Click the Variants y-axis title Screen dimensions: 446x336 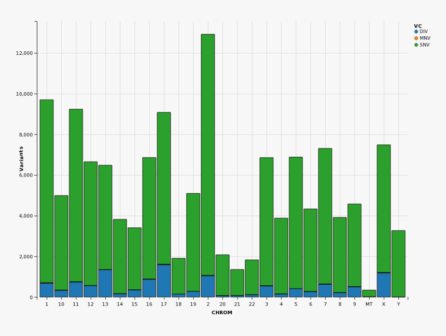21,159
